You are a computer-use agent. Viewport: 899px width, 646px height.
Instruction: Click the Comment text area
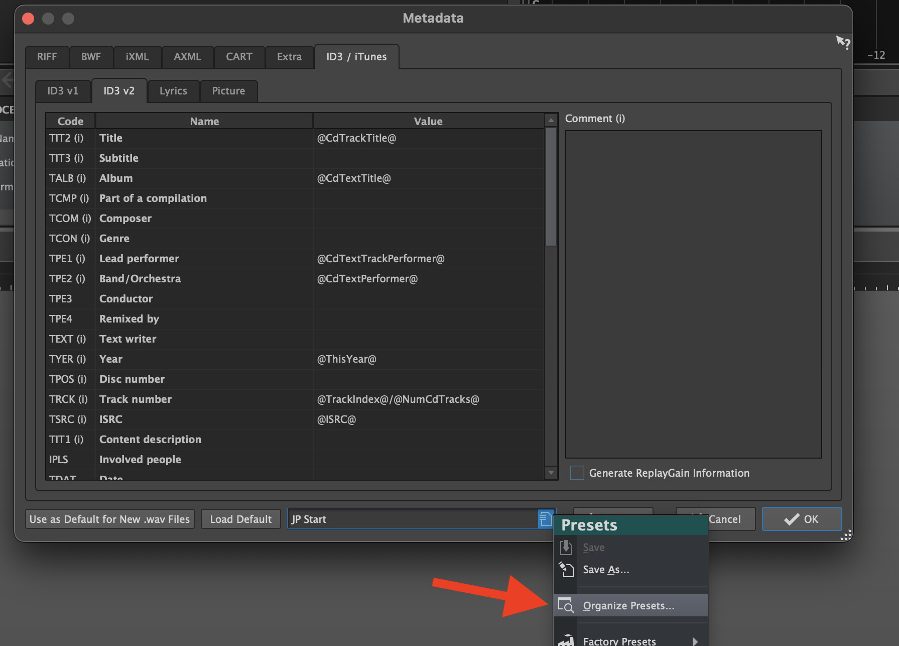693,294
